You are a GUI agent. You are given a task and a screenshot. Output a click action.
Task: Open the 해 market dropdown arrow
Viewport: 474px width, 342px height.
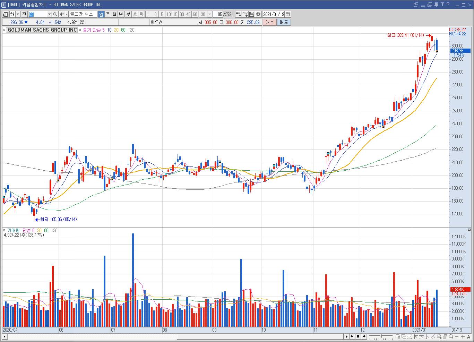[18, 14]
